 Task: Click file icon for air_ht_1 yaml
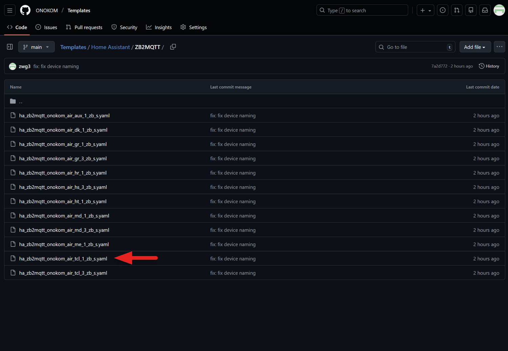click(13, 201)
